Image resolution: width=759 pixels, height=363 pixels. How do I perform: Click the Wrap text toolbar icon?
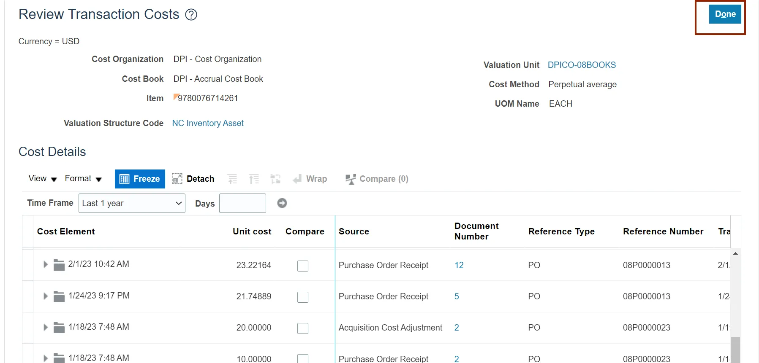coord(310,179)
